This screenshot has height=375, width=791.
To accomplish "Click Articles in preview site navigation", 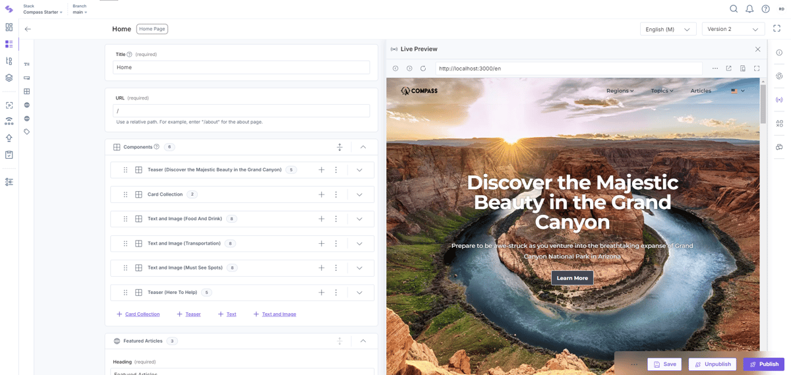I will tap(701, 91).
